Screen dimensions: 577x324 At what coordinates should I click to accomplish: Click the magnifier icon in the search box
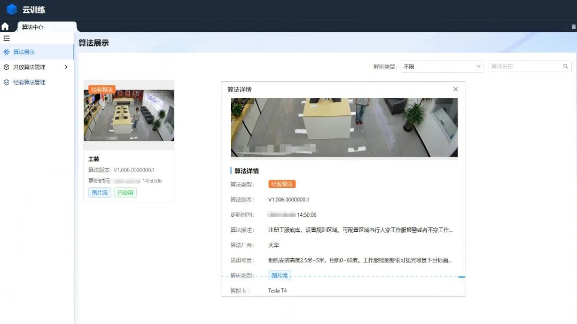566,66
